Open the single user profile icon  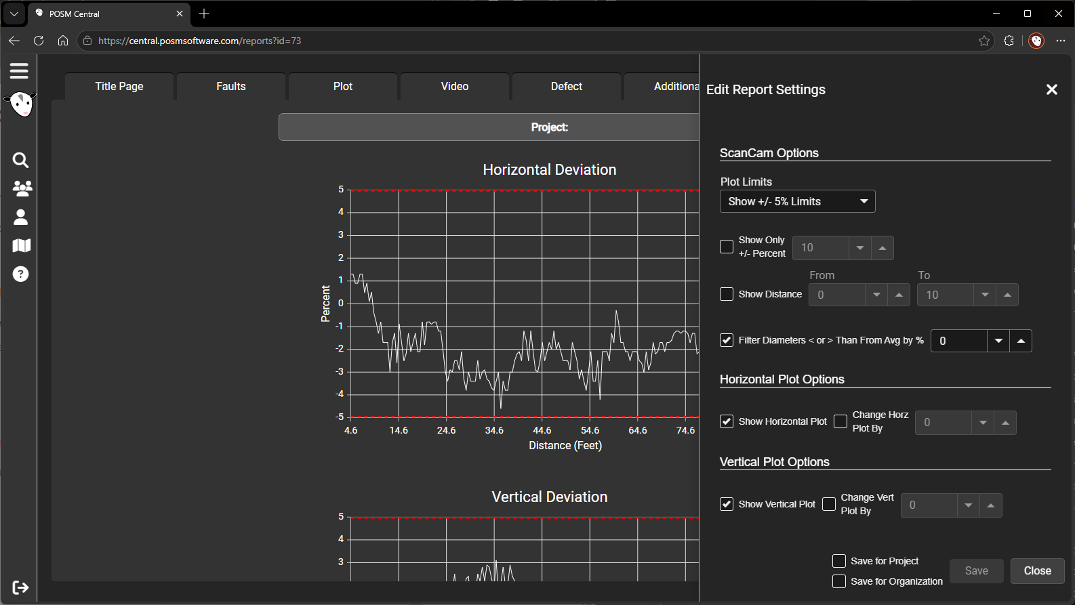[x=21, y=217]
